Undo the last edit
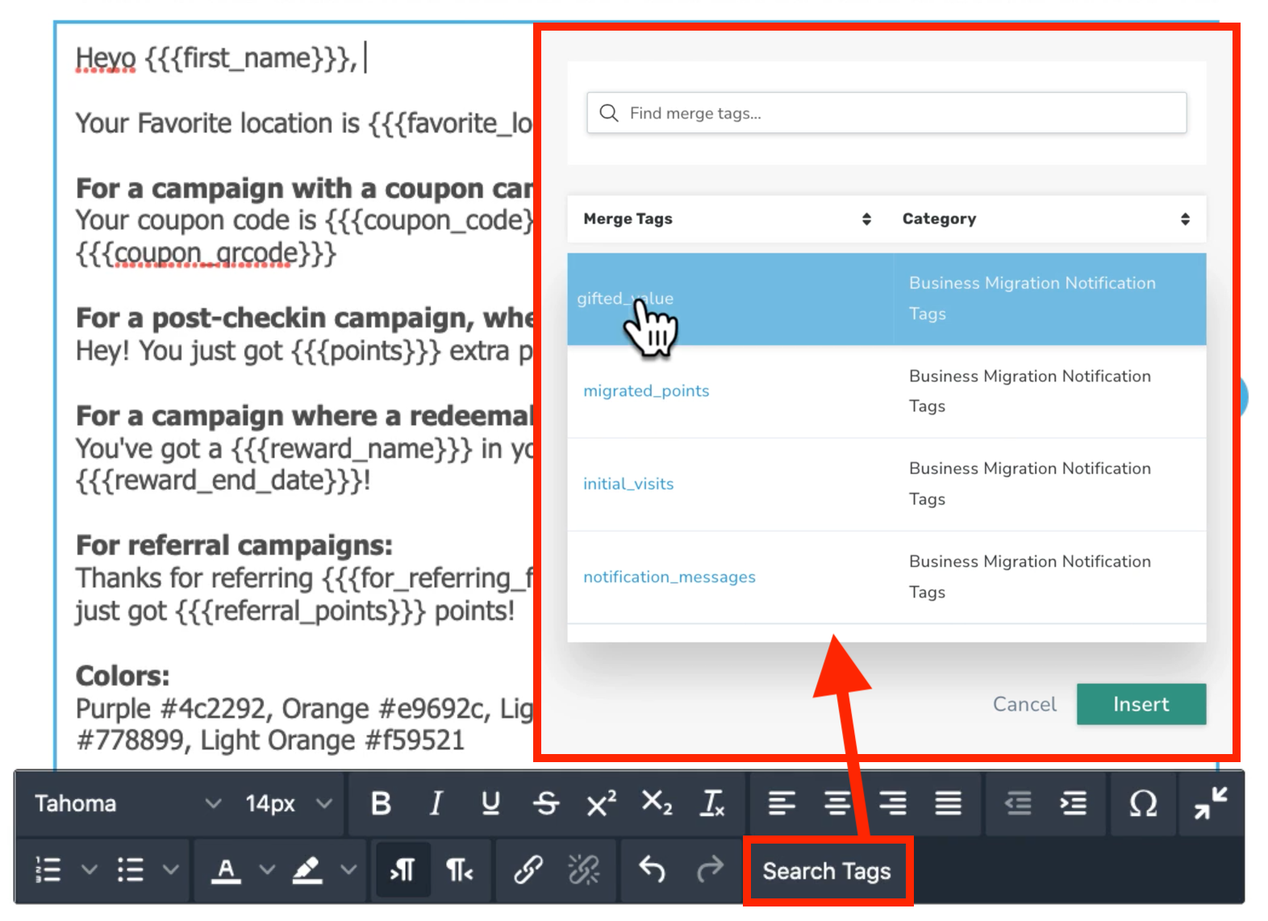This screenshot has height=921, width=1268. click(652, 869)
